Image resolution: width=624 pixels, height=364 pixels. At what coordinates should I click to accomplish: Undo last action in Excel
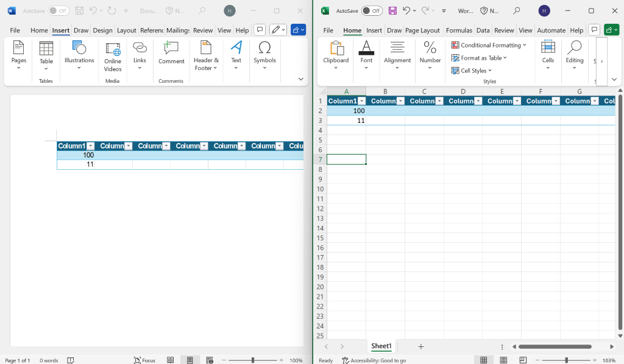pos(406,11)
